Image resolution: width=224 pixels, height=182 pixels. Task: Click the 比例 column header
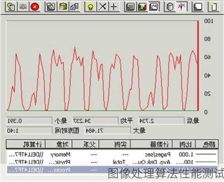coord(184,144)
